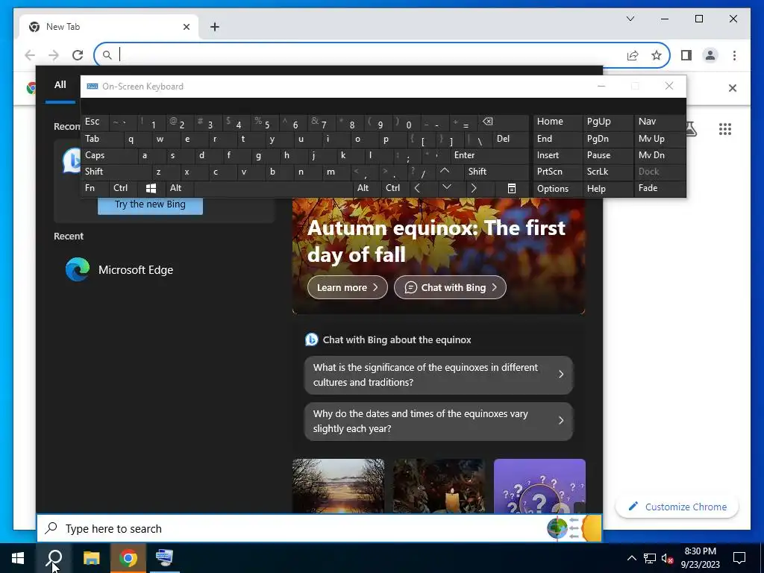764x573 pixels.
Task: Click Windows logo key on On-Screen Keyboard
Action: 151,188
